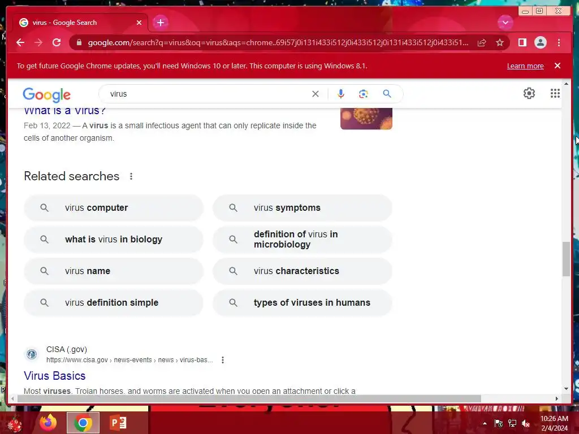
Task: Click the site lock icon in address bar
Action: pos(79,42)
